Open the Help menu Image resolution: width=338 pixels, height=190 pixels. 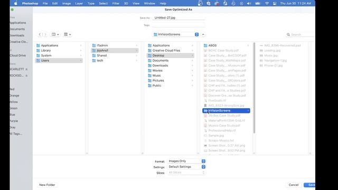coord(163,4)
